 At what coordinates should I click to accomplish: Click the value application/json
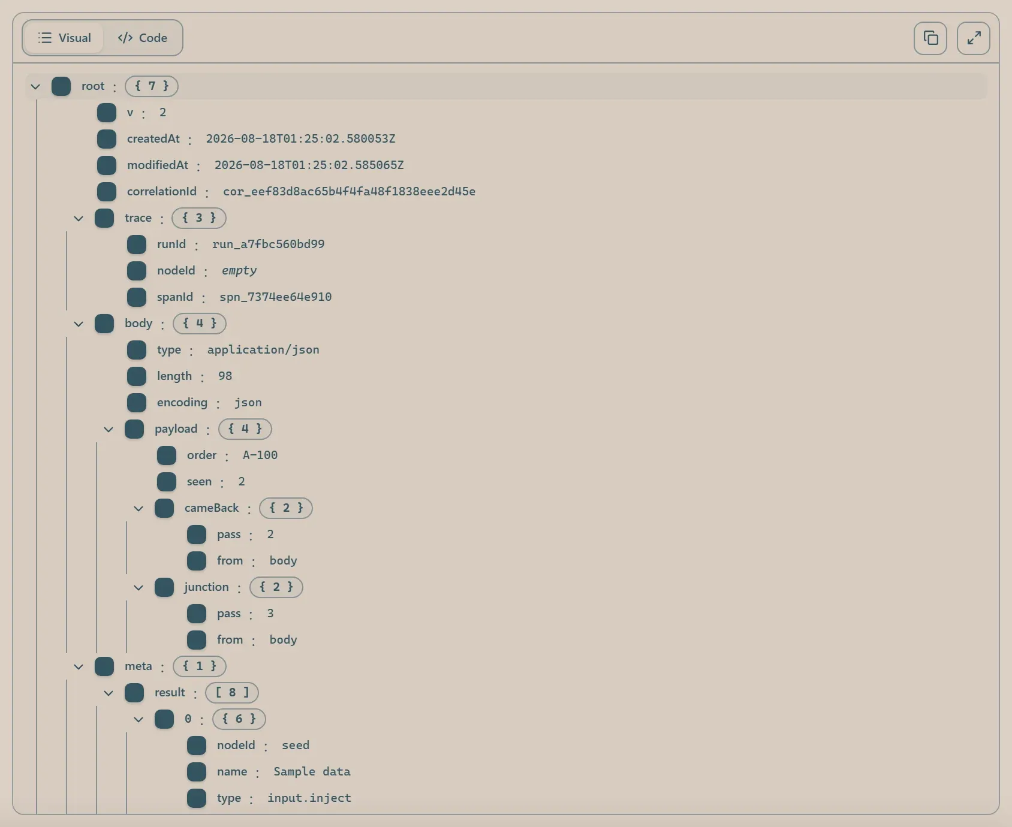click(x=263, y=350)
